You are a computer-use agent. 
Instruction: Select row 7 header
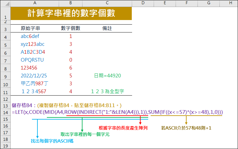click(5, 60)
